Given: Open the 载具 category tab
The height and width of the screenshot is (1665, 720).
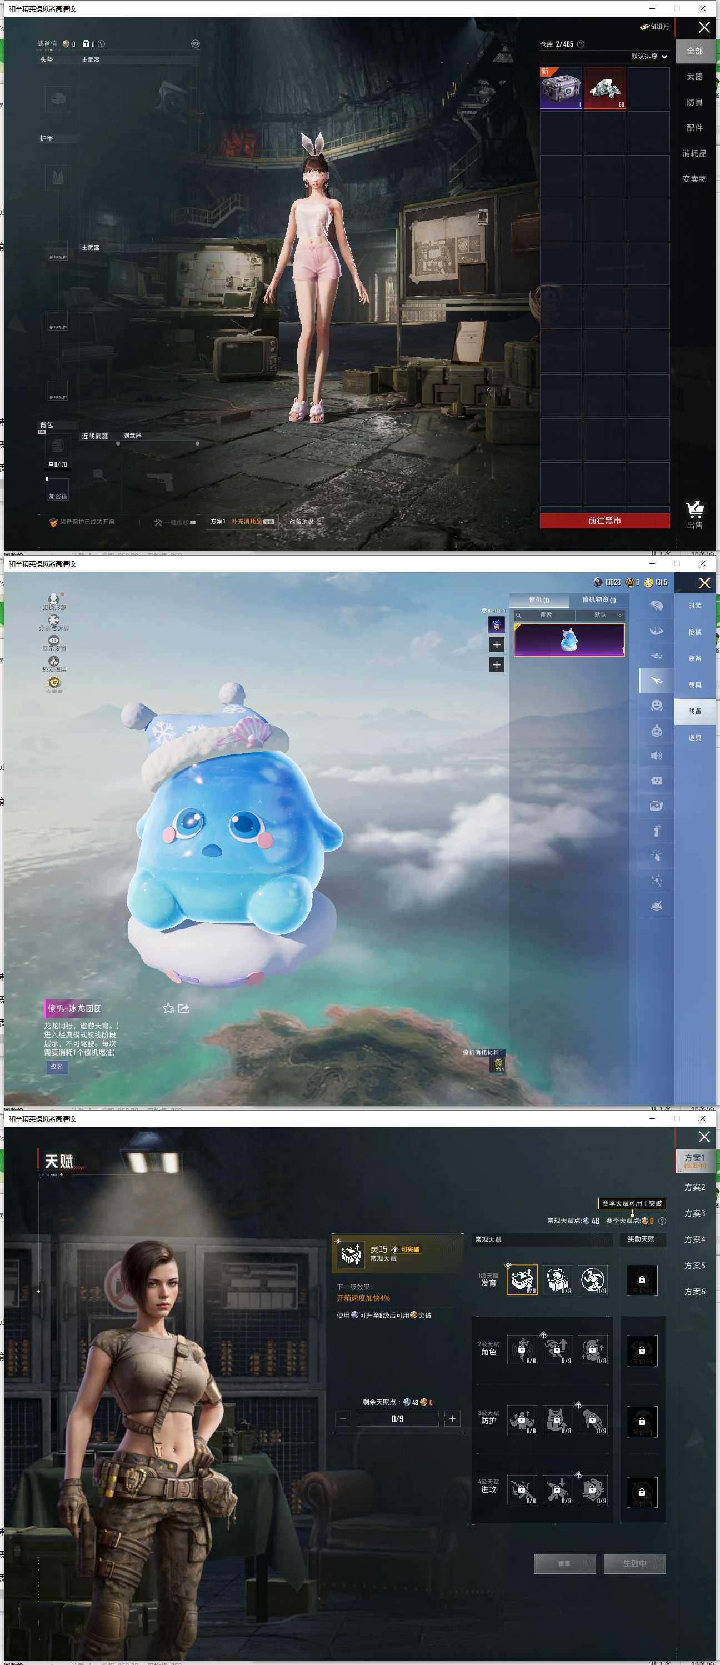Looking at the screenshot, I should [695, 685].
